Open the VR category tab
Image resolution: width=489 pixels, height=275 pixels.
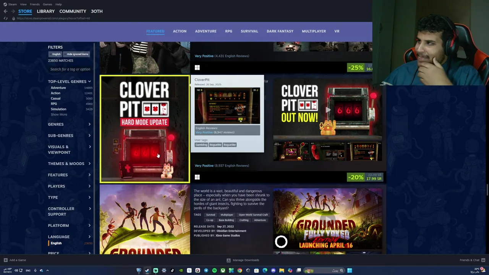click(337, 31)
